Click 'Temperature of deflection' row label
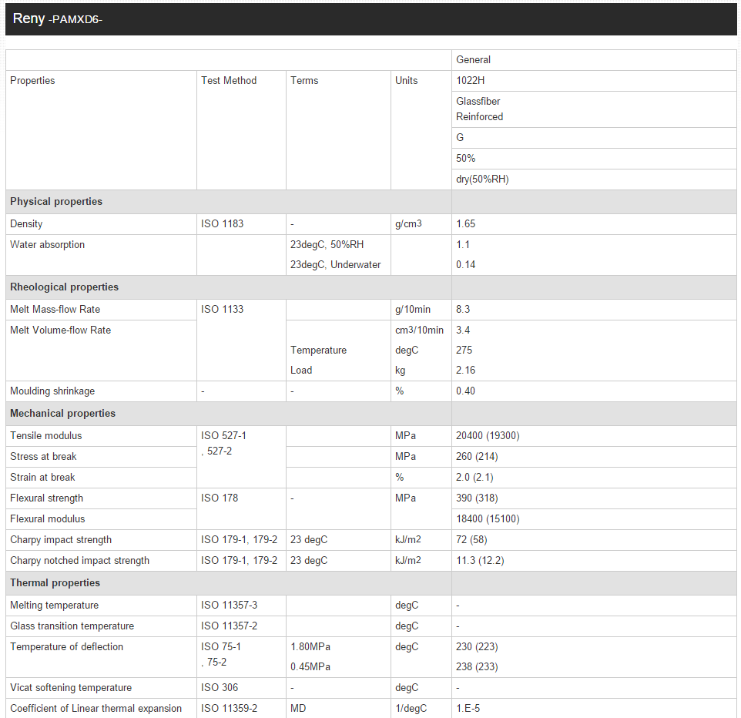Screen dimensions: 741x718 click(66, 647)
